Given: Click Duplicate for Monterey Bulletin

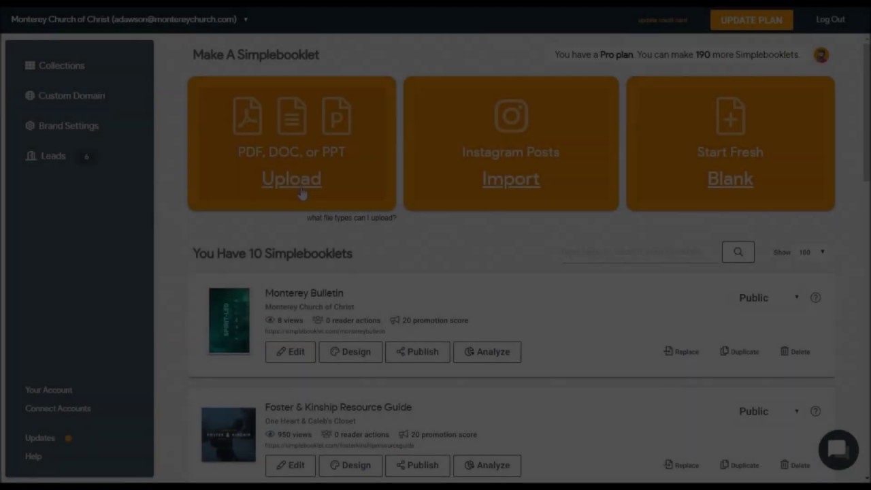Looking at the screenshot, I should (739, 351).
